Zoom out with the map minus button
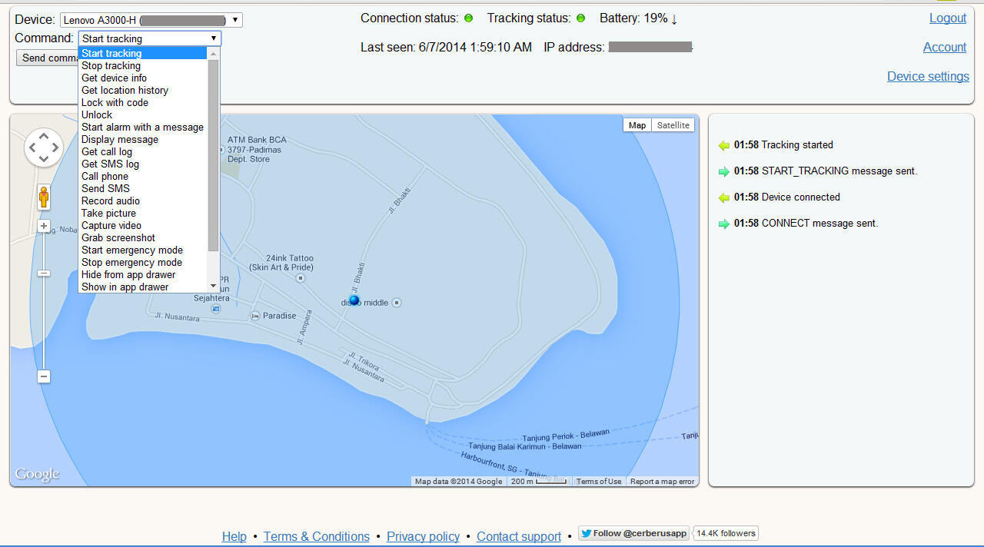 [44, 376]
